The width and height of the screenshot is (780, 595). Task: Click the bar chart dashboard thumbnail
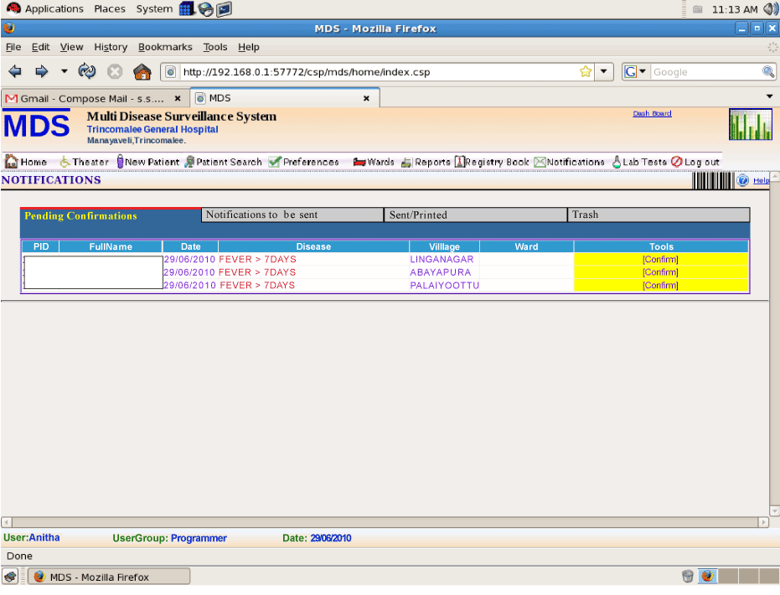point(750,125)
